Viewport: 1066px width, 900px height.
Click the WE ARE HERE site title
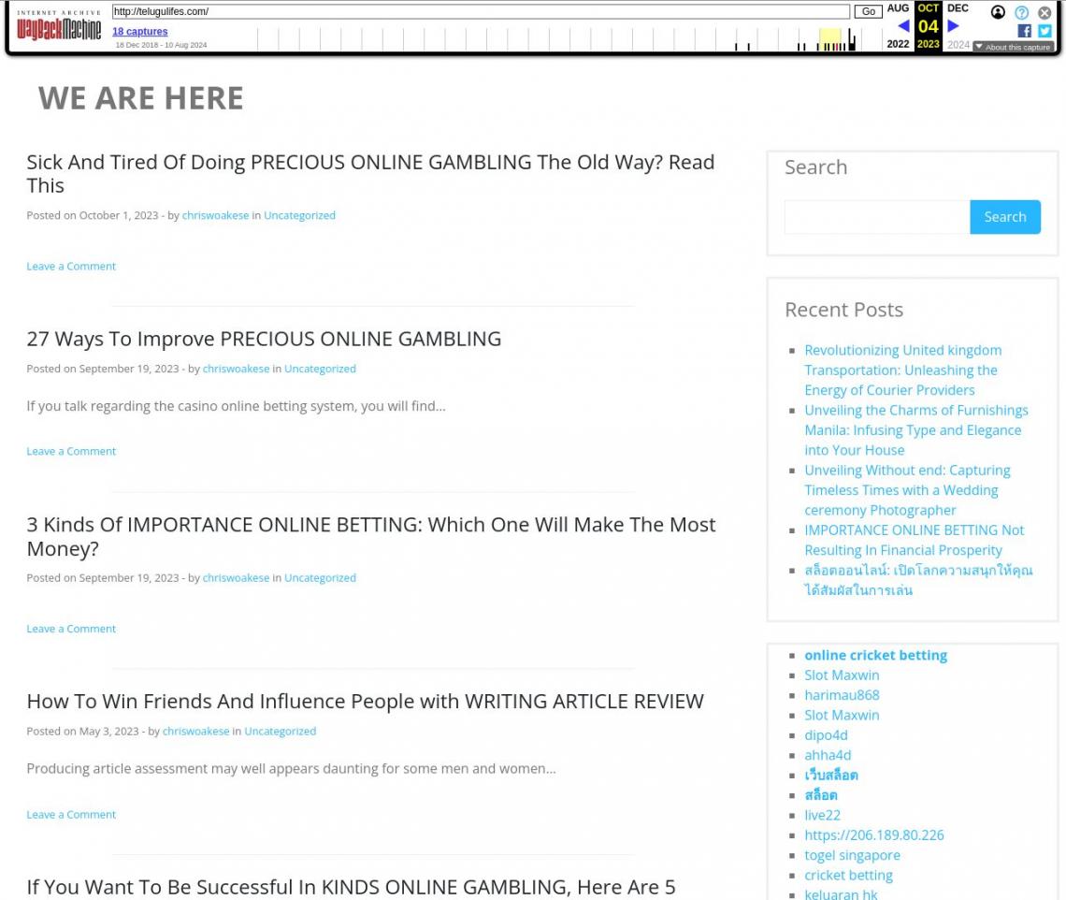(141, 98)
